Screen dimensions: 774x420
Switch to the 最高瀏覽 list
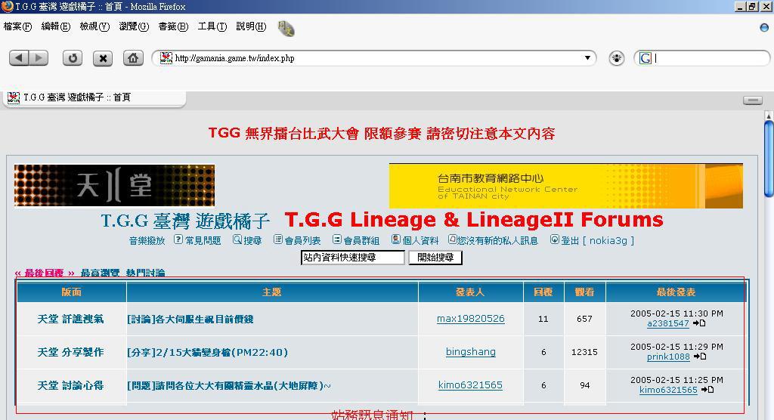[101, 273]
